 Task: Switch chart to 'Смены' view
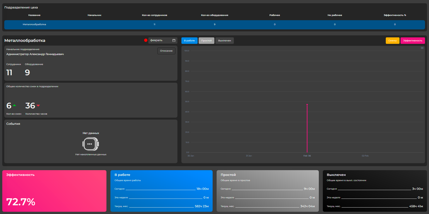point(392,41)
